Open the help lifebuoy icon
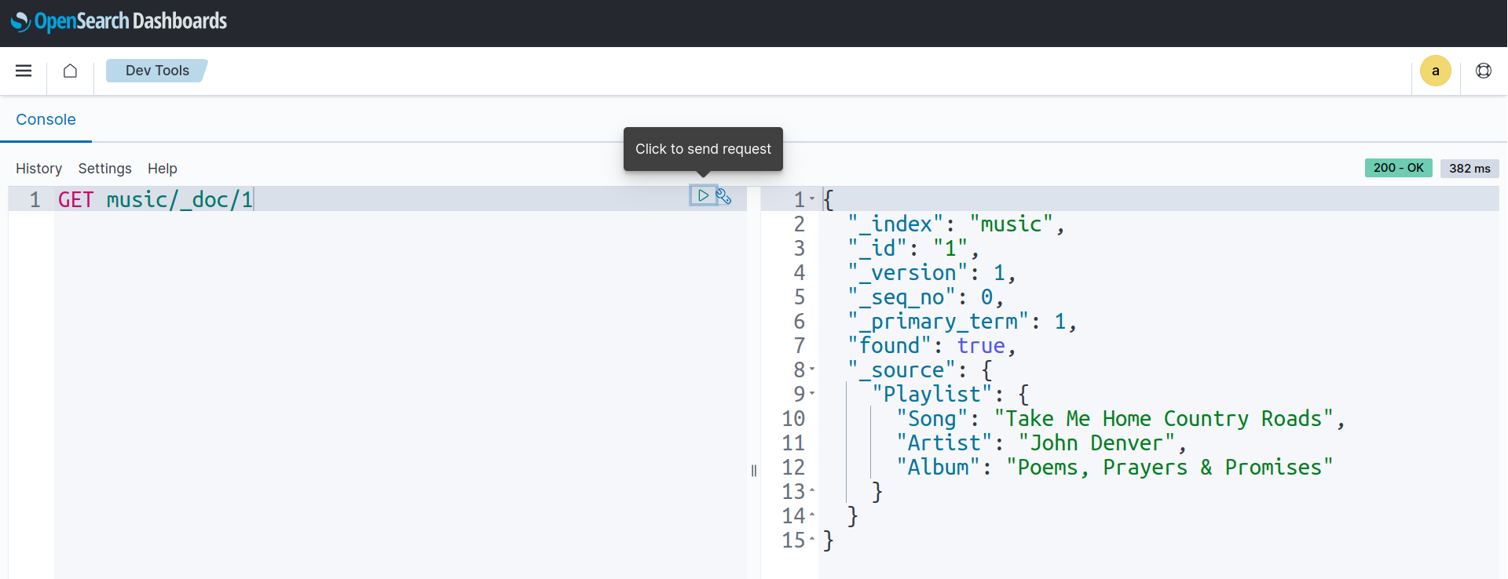The image size is (1508, 579). point(1483,71)
